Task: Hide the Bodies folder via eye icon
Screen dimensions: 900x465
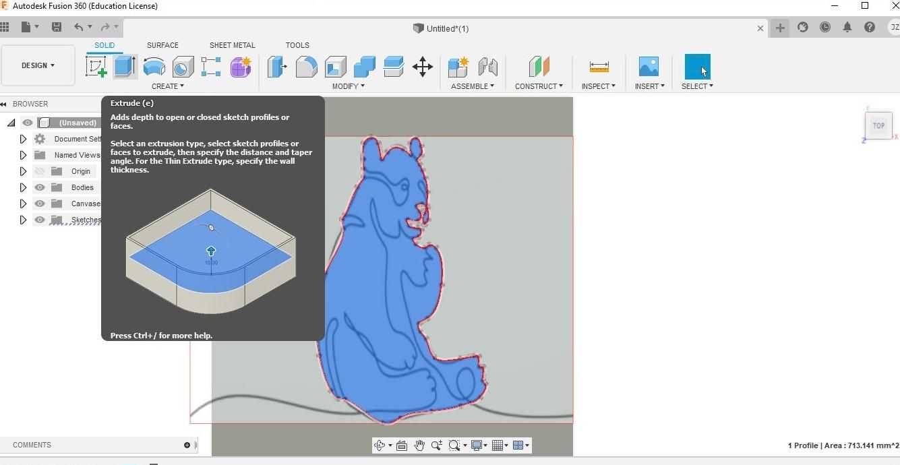Action: pos(40,187)
